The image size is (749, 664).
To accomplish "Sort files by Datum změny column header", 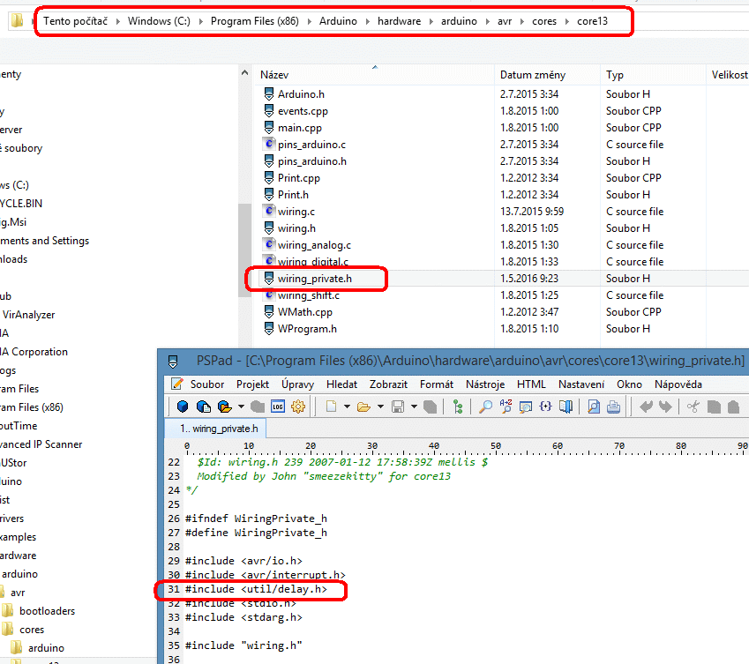I will [x=548, y=75].
